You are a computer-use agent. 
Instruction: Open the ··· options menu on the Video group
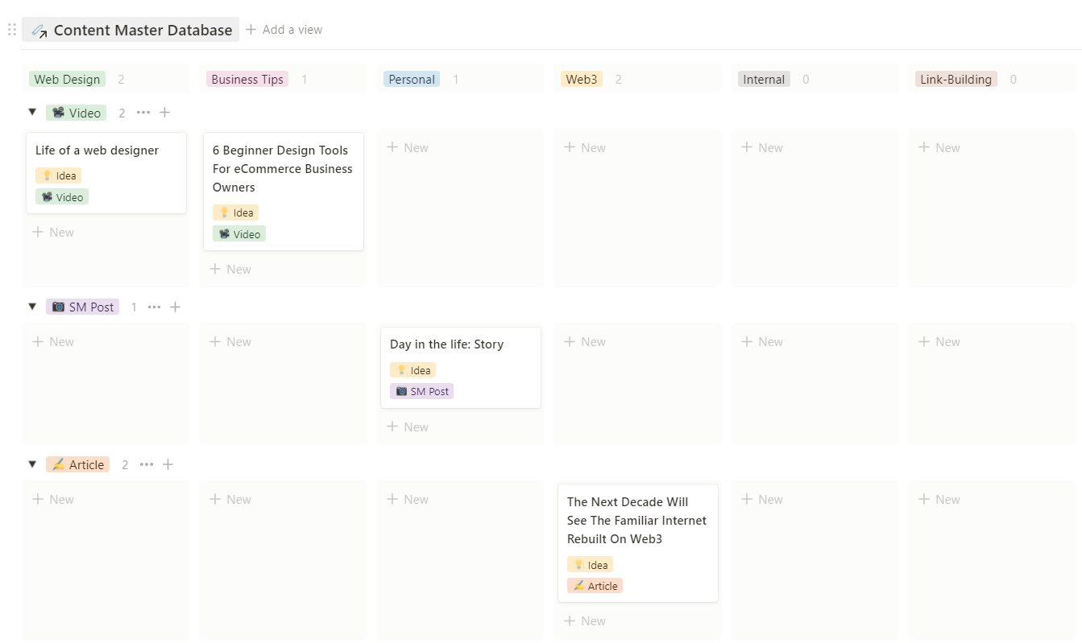(x=143, y=113)
